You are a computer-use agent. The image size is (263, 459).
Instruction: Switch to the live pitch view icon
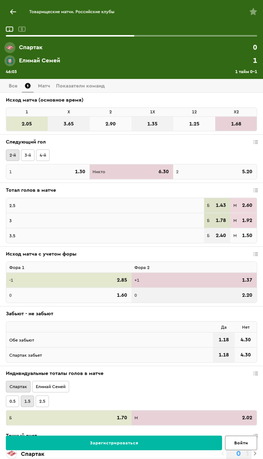[22, 29]
